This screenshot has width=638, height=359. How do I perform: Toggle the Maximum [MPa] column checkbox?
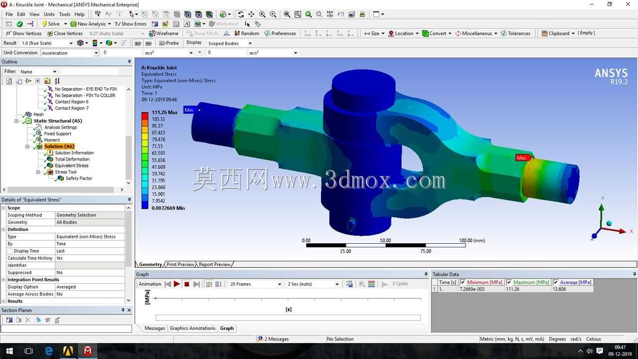point(509,282)
